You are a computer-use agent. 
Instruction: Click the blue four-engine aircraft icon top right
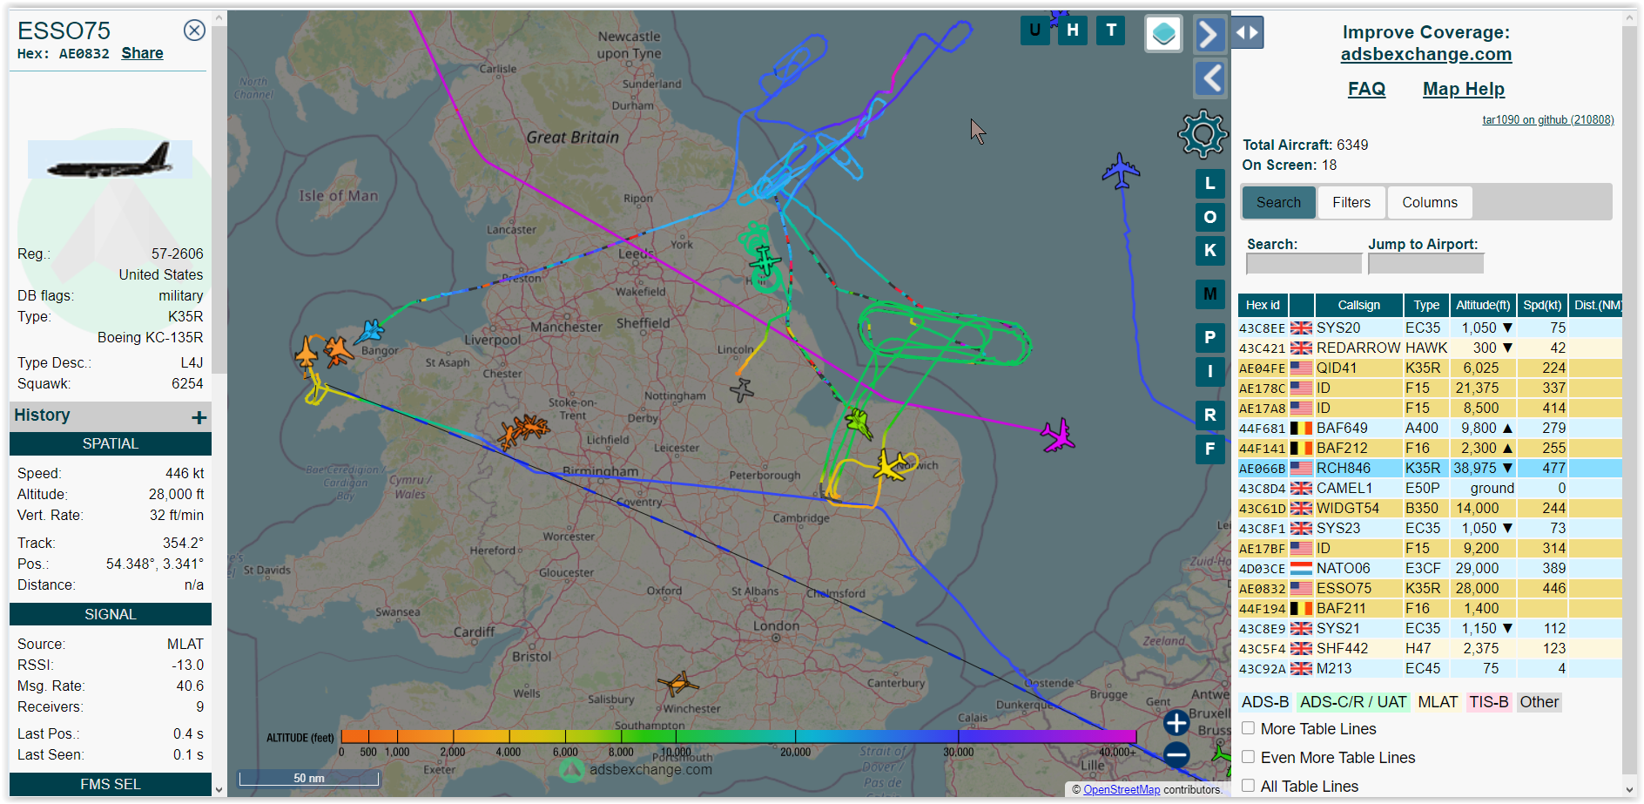pyautogui.click(x=1121, y=171)
